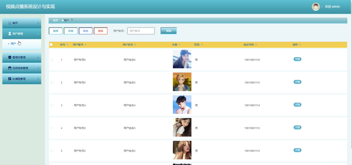Click the 新增 button
This screenshot has height=165, width=352.
coord(56,31)
